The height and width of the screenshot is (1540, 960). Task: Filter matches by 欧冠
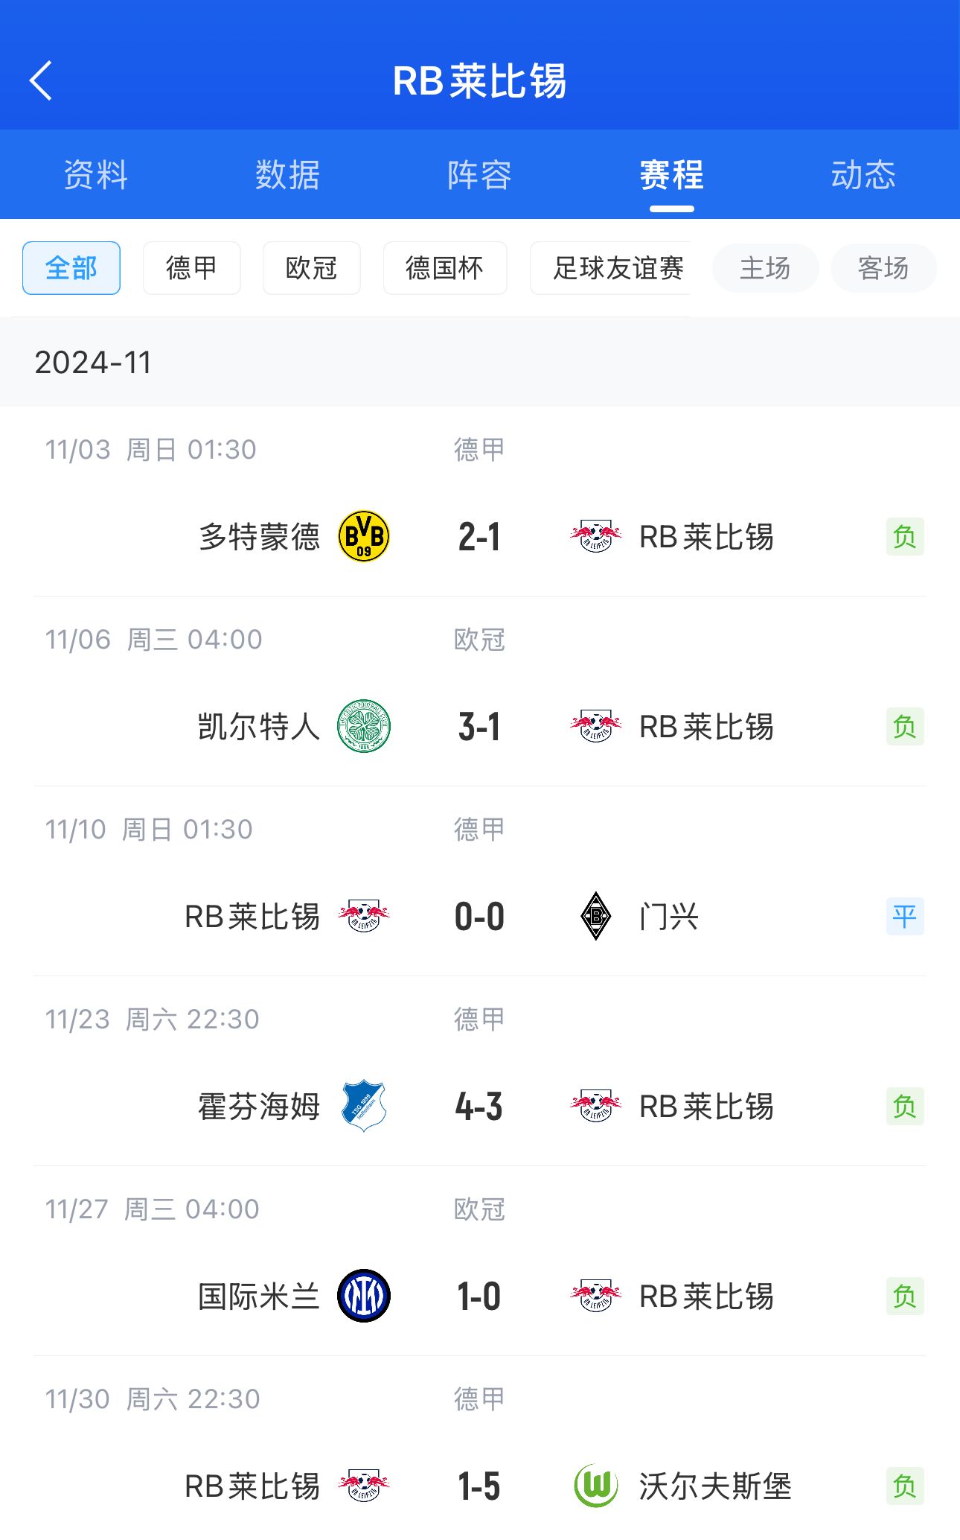point(311,268)
